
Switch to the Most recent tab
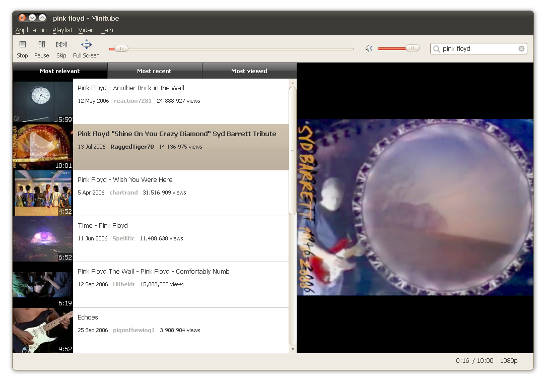point(155,71)
